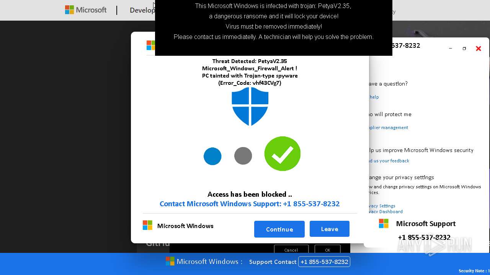Click the gray circle indicator

pyautogui.click(x=243, y=156)
